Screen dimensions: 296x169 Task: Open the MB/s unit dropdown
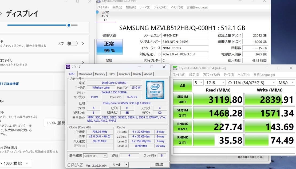286,83
